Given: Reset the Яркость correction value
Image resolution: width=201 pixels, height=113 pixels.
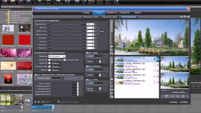Looking at the screenshot, I should 96,28.
